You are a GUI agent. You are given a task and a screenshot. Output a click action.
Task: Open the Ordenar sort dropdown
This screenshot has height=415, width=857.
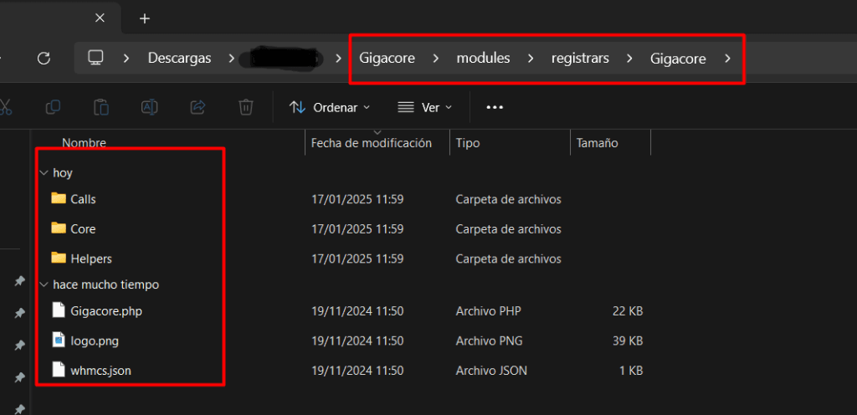(x=330, y=107)
